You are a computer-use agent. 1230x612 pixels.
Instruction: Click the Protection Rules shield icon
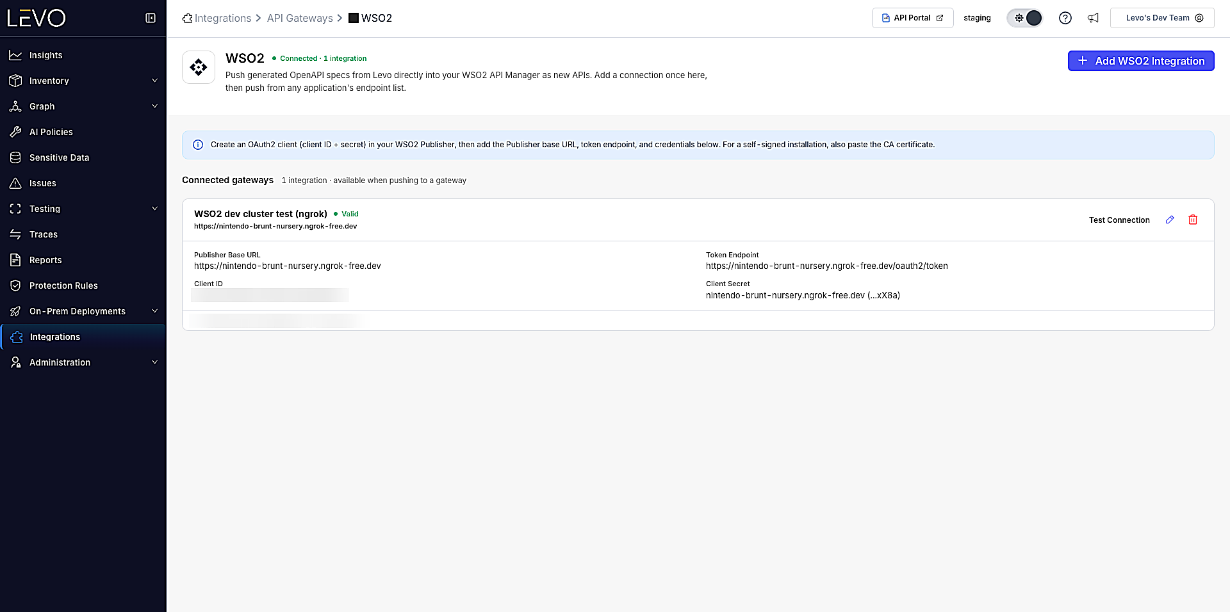pyautogui.click(x=15, y=286)
